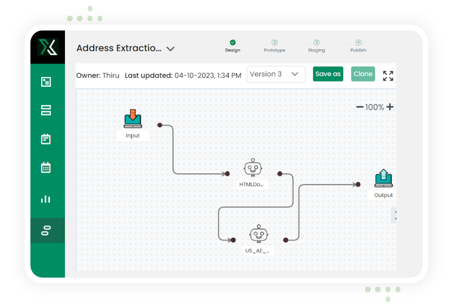453x308 pixels.
Task: Select the highlighted workflow icon in the sidebar
Action: 46,230
